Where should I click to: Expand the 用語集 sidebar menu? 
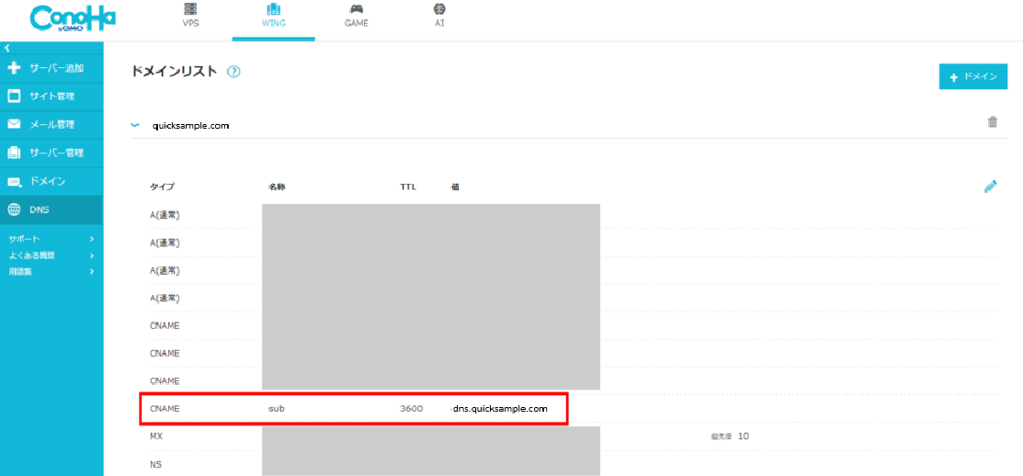51,271
